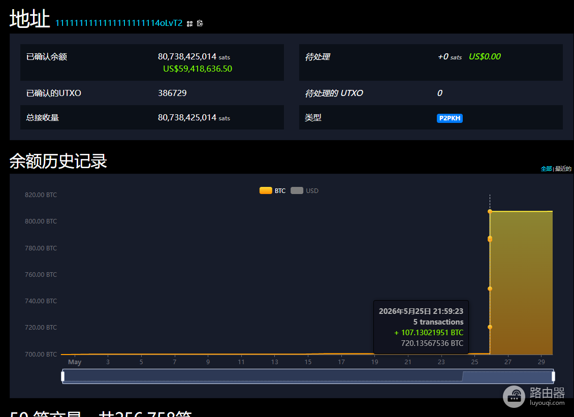
Task: Click the P2PKH type badge
Action: [450, 118]
